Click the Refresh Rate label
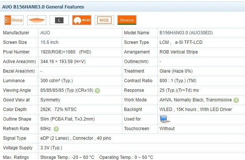This screenshot has width=245, height=160. coord(16,129)
